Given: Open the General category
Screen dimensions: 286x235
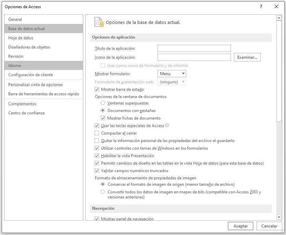Looking at the screenshot, I should (x=43, y=19).
